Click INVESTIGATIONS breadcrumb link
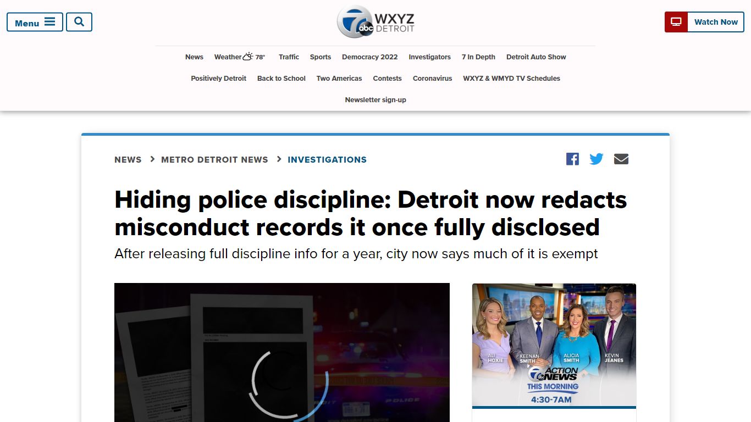This screenshot has height=422, width=751. [327, 159]
